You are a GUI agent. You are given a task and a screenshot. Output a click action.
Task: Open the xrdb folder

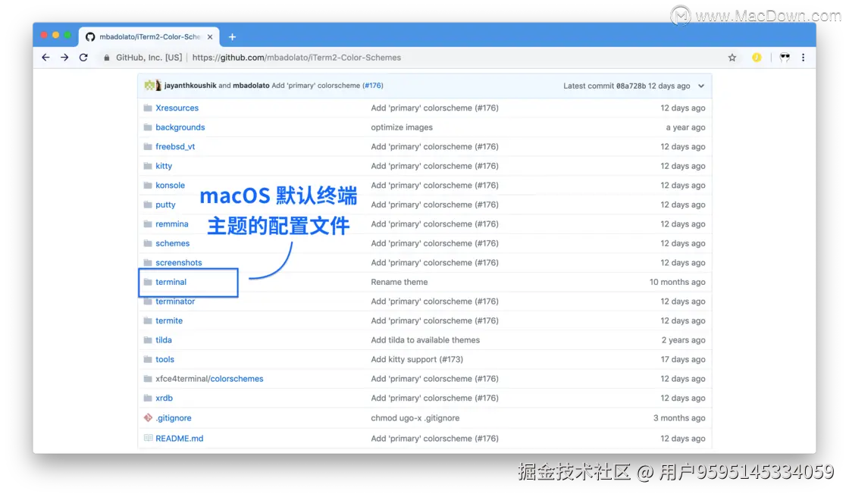(164, 398)
